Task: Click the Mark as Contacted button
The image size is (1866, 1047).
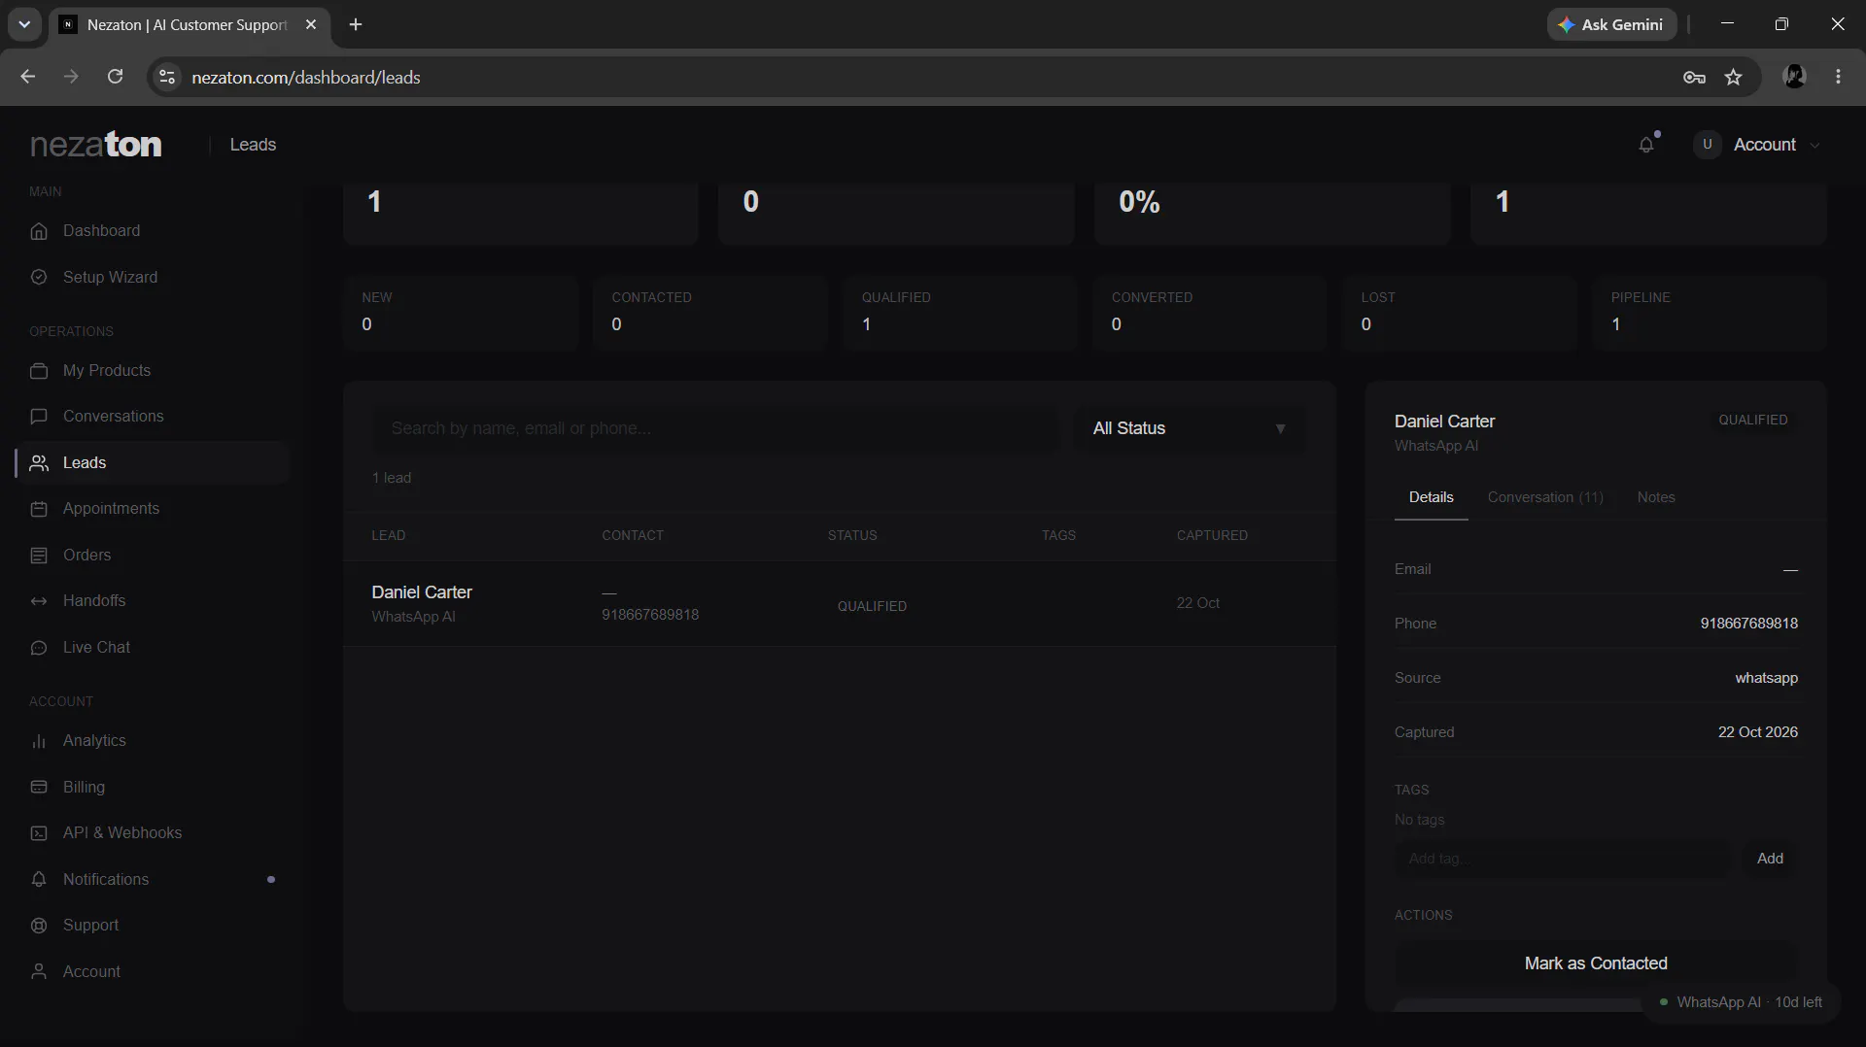Action: [1596, 963]
